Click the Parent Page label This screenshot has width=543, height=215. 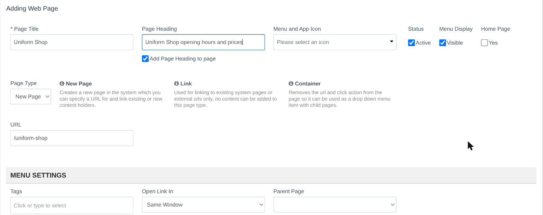coord(288,191)
